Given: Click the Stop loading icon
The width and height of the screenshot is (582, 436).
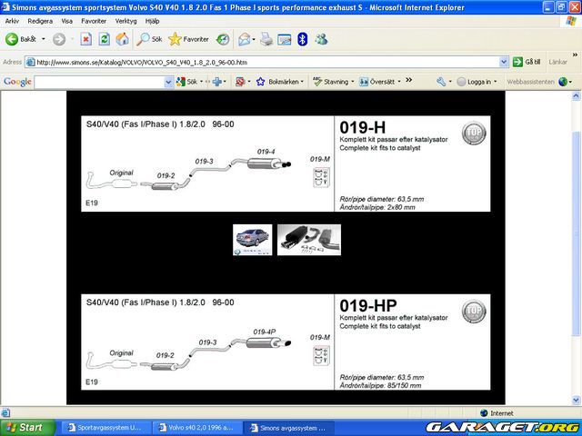Looking at the screenshot, I should pyautogui.click(x=86, y=39).
